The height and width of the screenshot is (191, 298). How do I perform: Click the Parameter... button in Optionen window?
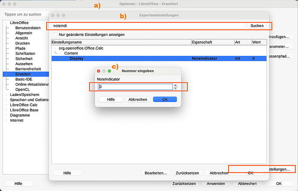point(281,47)
